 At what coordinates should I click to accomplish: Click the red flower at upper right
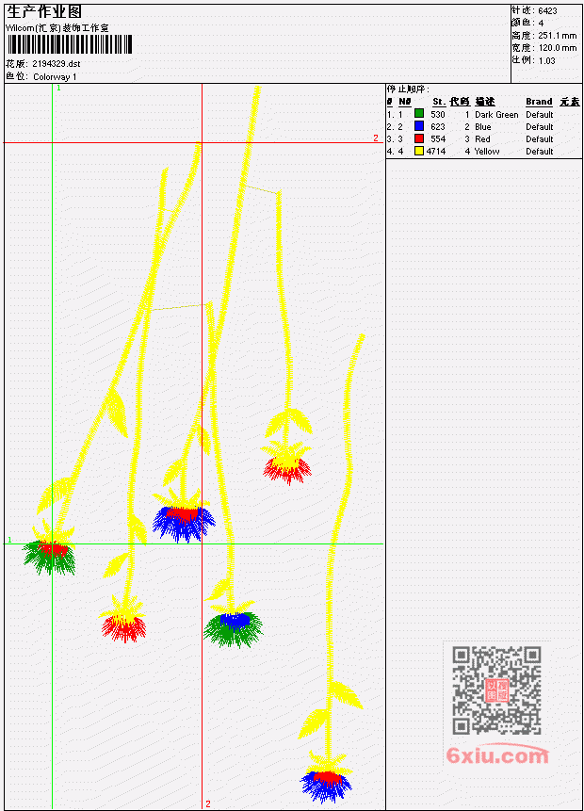(x=287, y=469)
